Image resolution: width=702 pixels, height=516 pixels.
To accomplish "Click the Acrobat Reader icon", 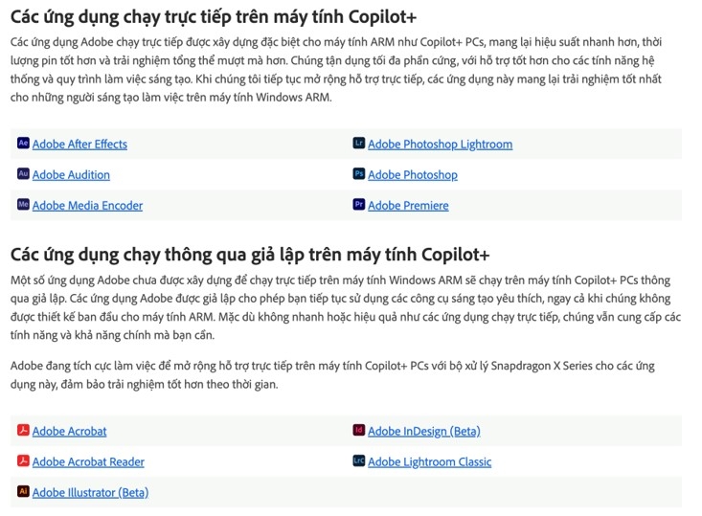I will [23, 460].
